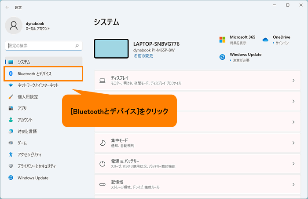Open the ディスプレイ settings row
The width and height of the screenshot is (308, 199).
click(198, 81)
